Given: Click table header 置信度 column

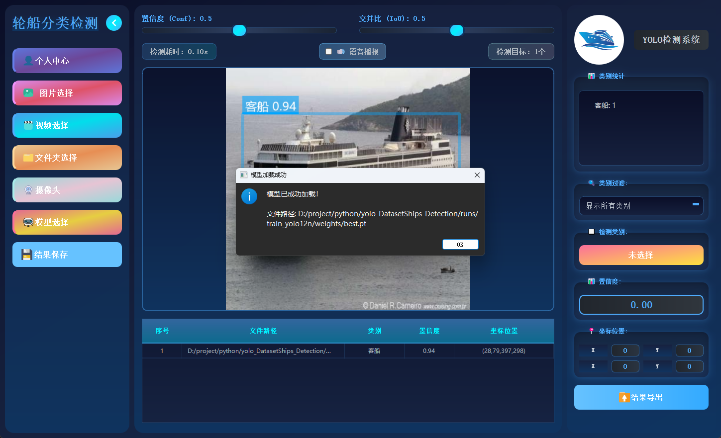Looking at the screenshot, I should (x=429, y=331).
